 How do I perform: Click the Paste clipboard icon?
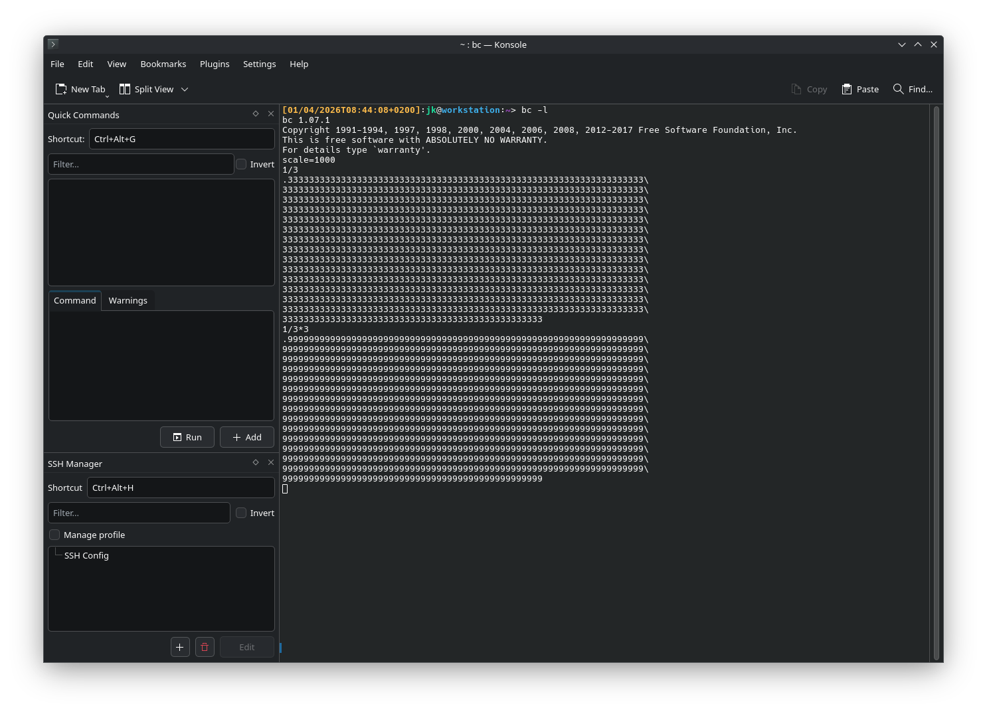(x=847, y=89)
